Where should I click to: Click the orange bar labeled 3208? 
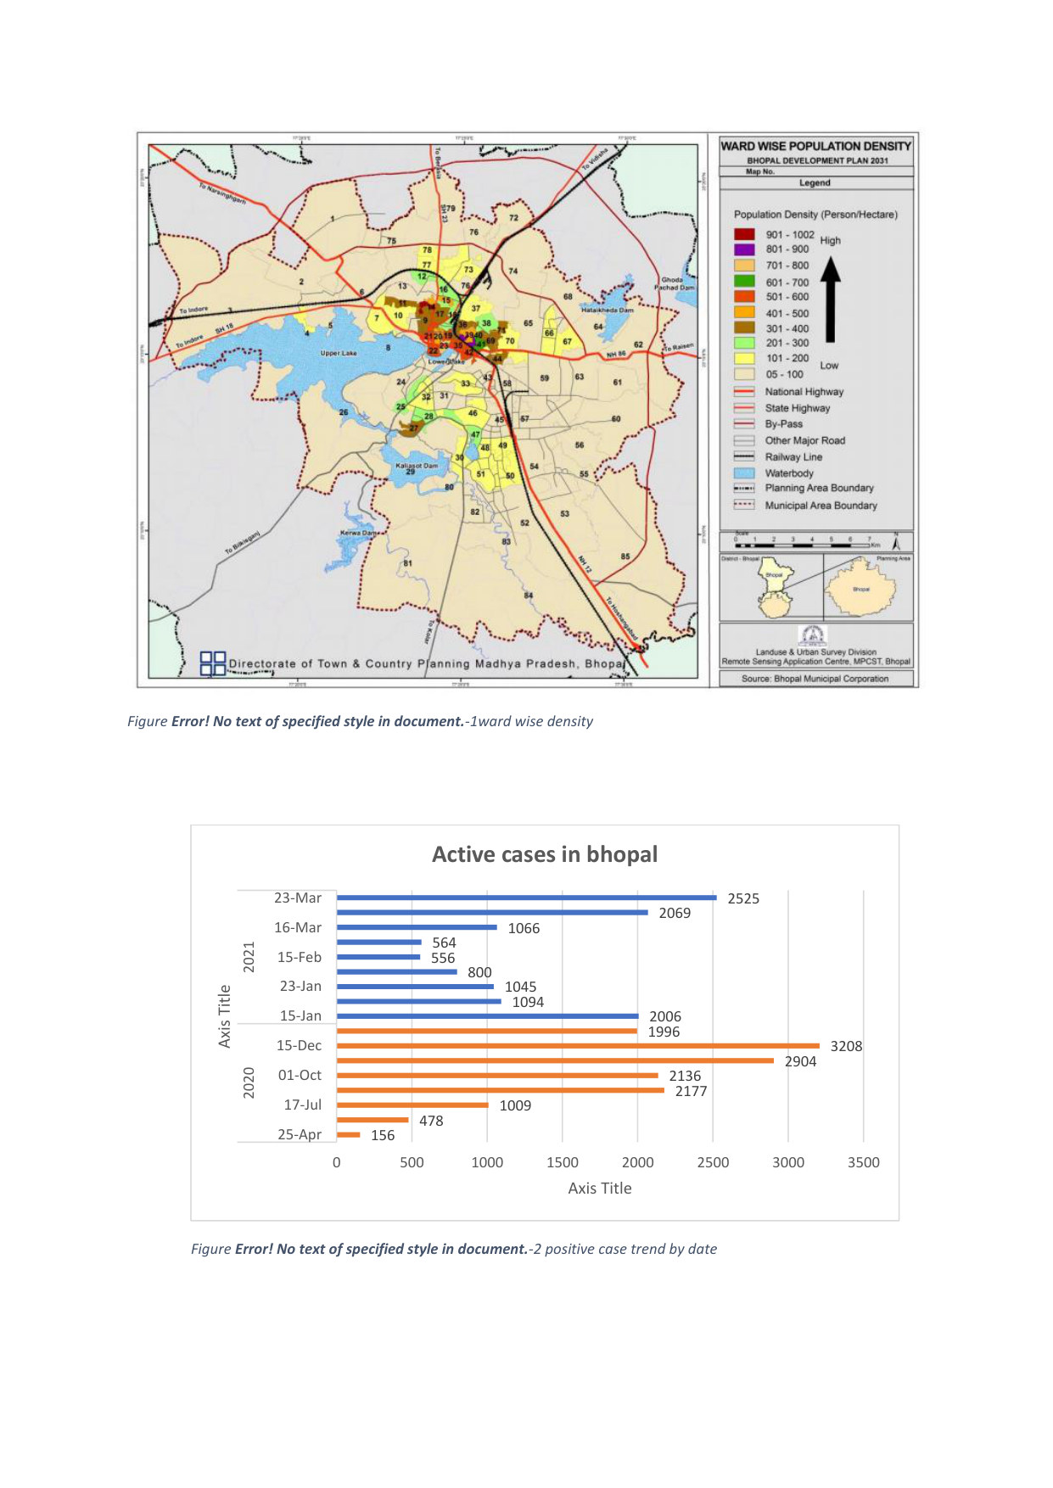[578, 1046]
